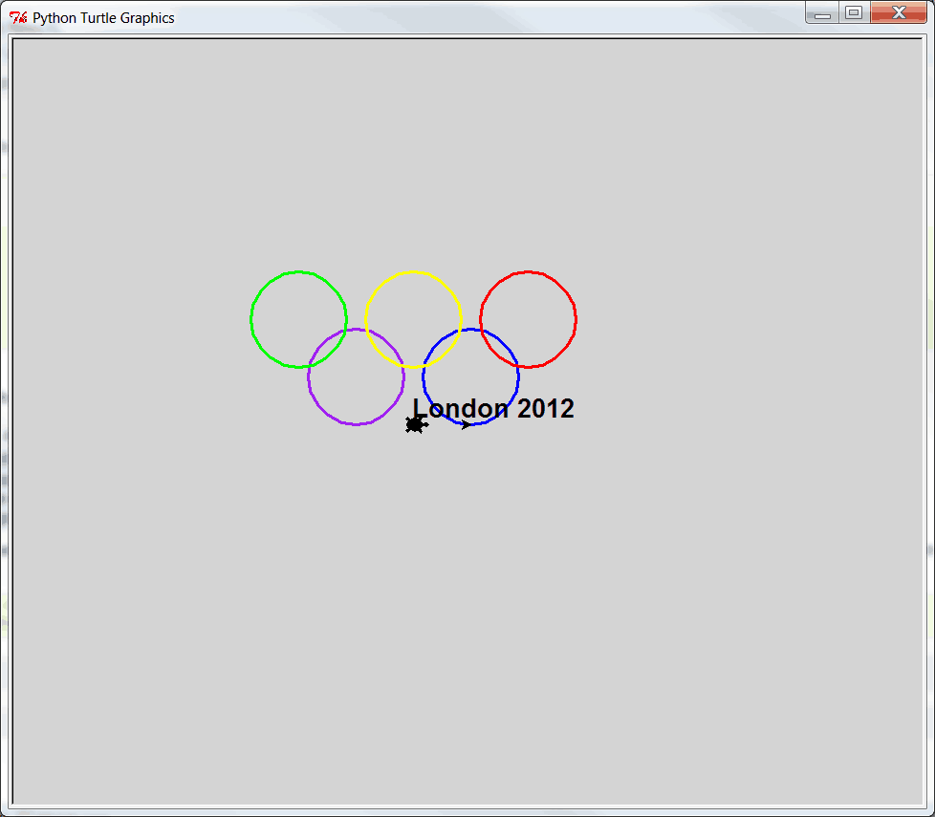Viewport: 935px width, 817px height.
Task: Click the "Python Turtle Graphics" window title
Action: click(103, 18)
